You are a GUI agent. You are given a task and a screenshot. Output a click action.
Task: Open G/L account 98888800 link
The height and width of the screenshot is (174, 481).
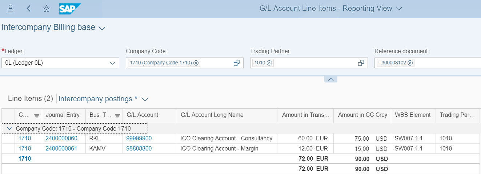click(139, 148)
